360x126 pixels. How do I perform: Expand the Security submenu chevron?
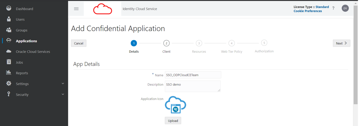(63, 94)
